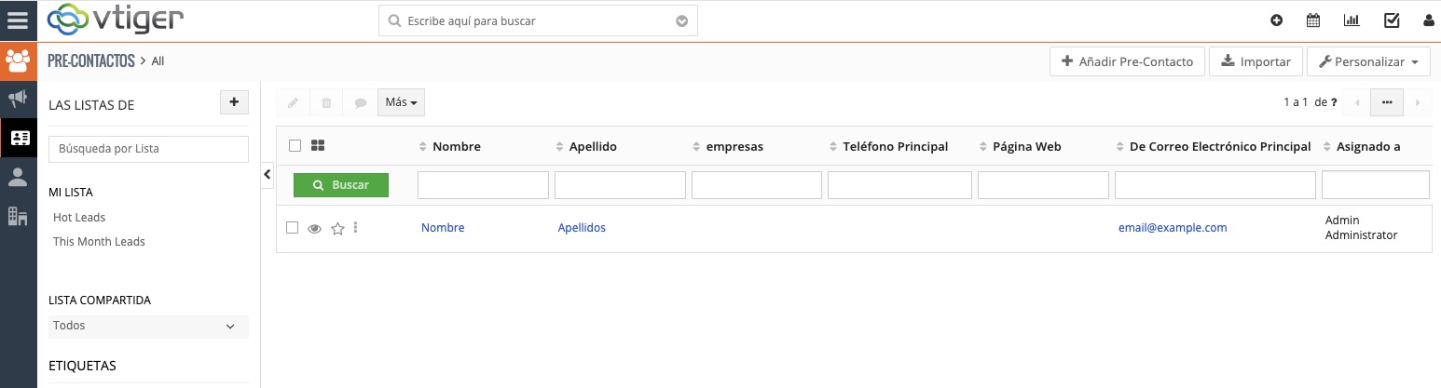Open the Personalizar dropdown

pos(1367,62)
